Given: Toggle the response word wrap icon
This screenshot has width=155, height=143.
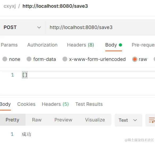Looking at the screenshot, I should coord(152,120).
